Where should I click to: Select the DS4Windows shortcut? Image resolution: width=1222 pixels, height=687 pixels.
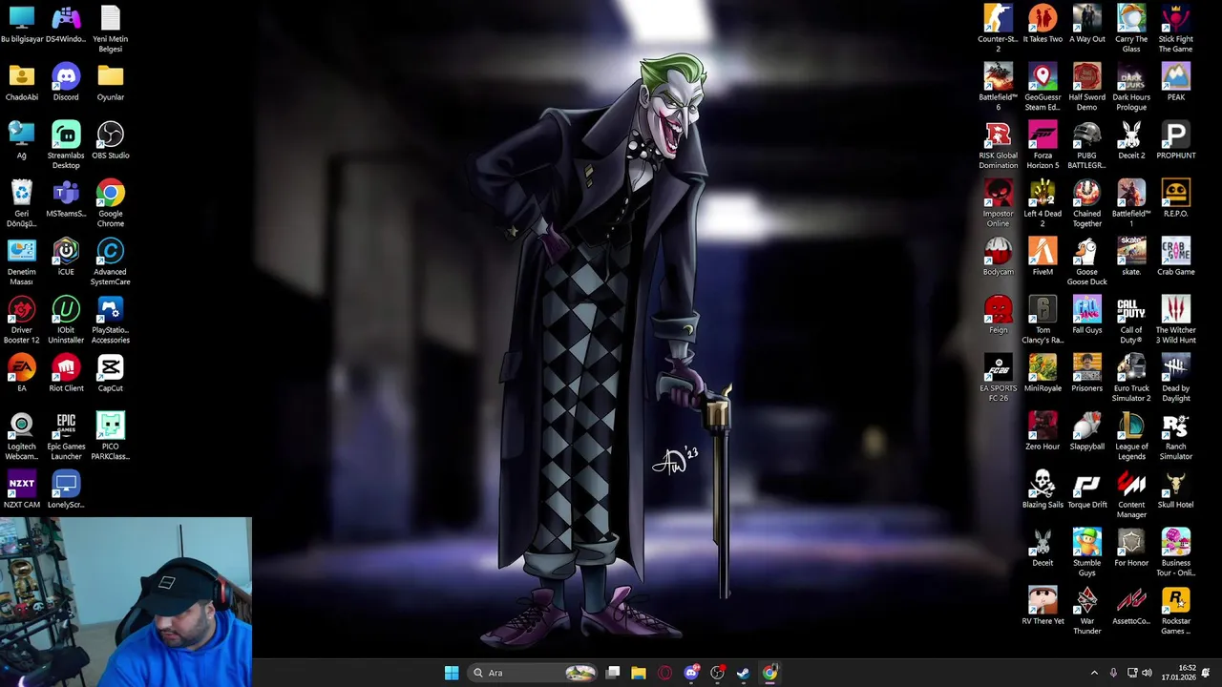click(x=66, y=25)
